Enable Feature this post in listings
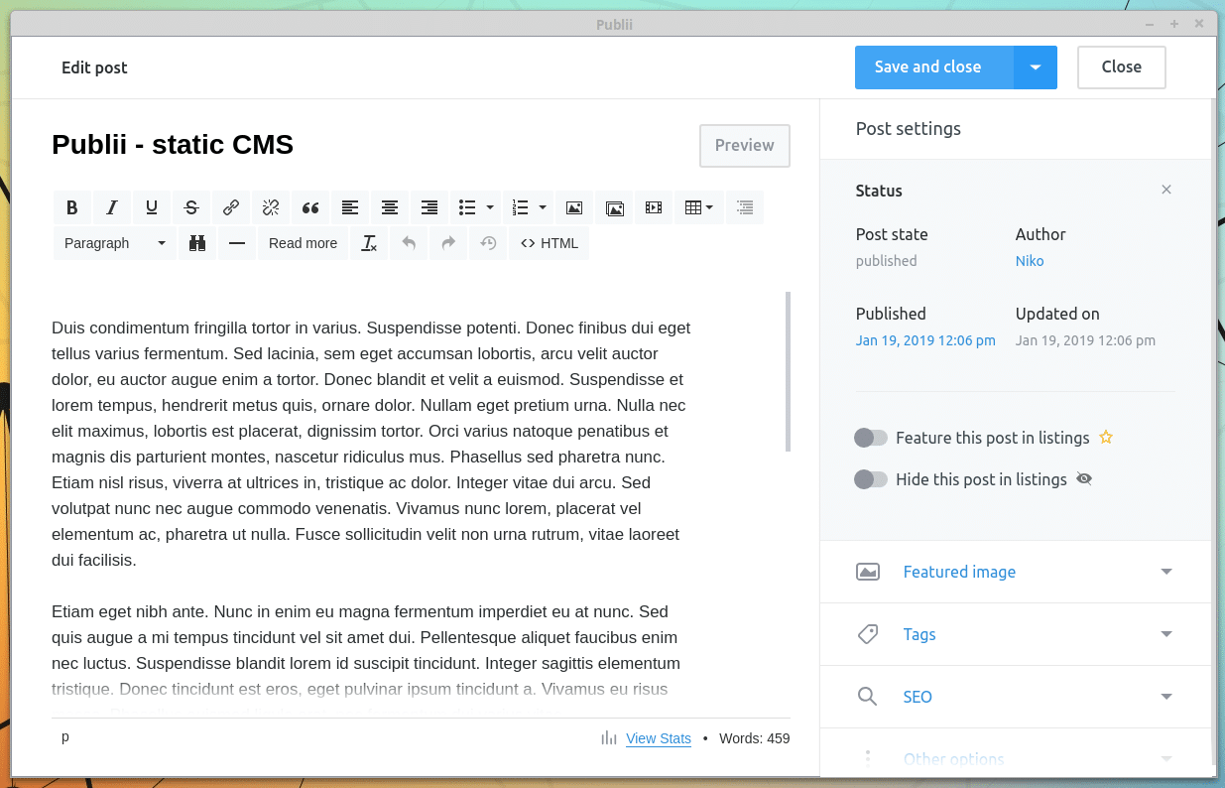The height and width of the screenshot is (788, 1225). pyautogui.click(x=871, y=438)
